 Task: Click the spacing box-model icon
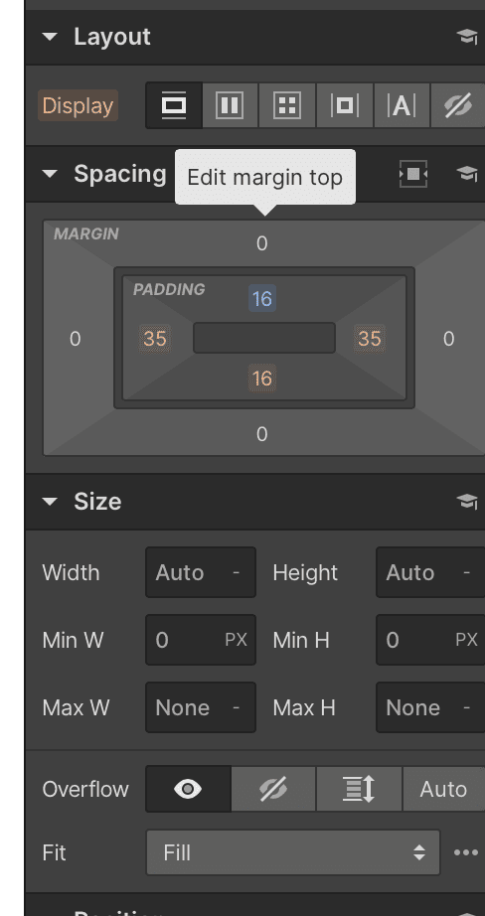pyautogui.click(x=413, y=174)
